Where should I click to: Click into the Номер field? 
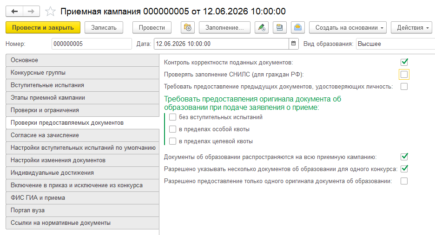92,44
